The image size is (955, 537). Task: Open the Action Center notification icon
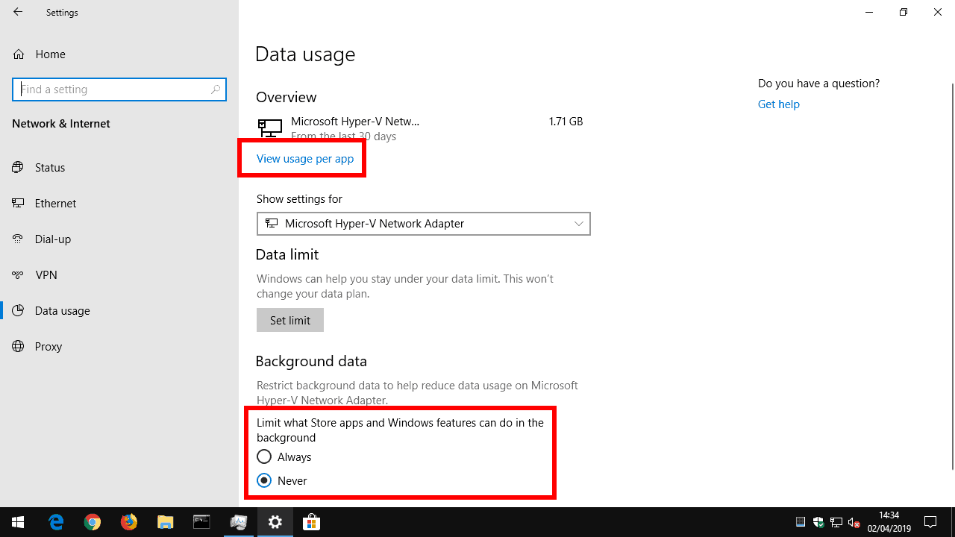click(x=930, y=522)
